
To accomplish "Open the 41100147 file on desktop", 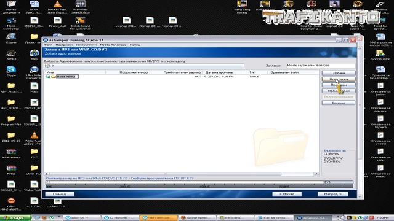I will pos(34,203).
